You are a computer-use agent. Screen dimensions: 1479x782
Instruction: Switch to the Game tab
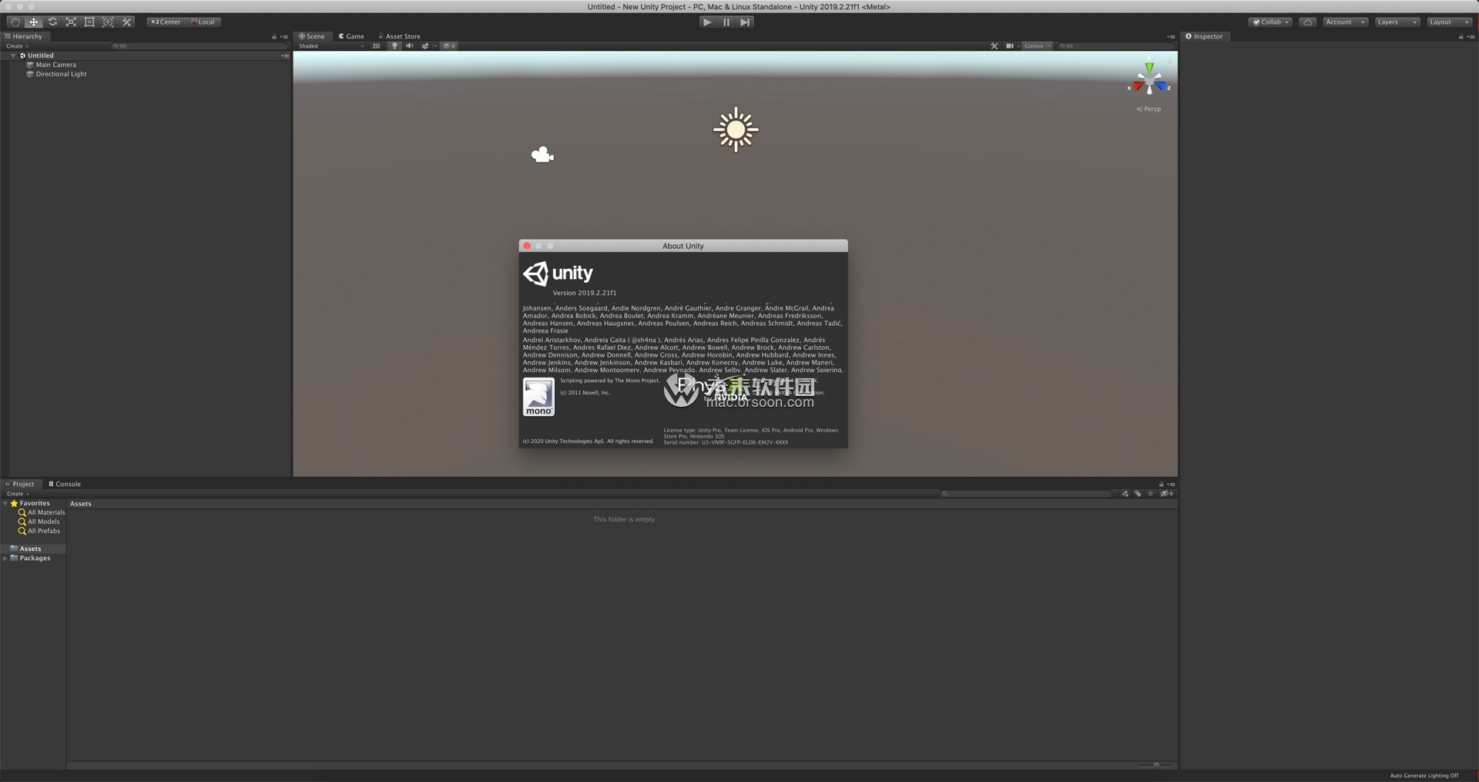coord(351,36)
